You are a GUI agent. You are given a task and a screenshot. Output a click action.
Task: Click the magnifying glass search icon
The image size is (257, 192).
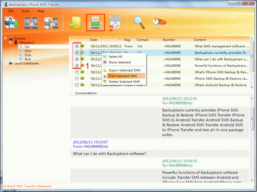pos(139,22)
